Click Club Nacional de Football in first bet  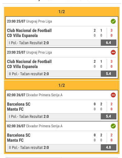click(x=29, y=30)
